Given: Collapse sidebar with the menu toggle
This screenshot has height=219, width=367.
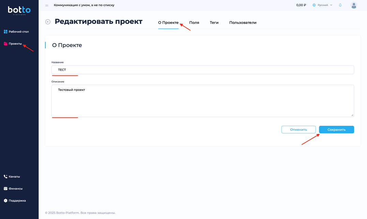Looking at the screenshot, I should tap(46, 5).
